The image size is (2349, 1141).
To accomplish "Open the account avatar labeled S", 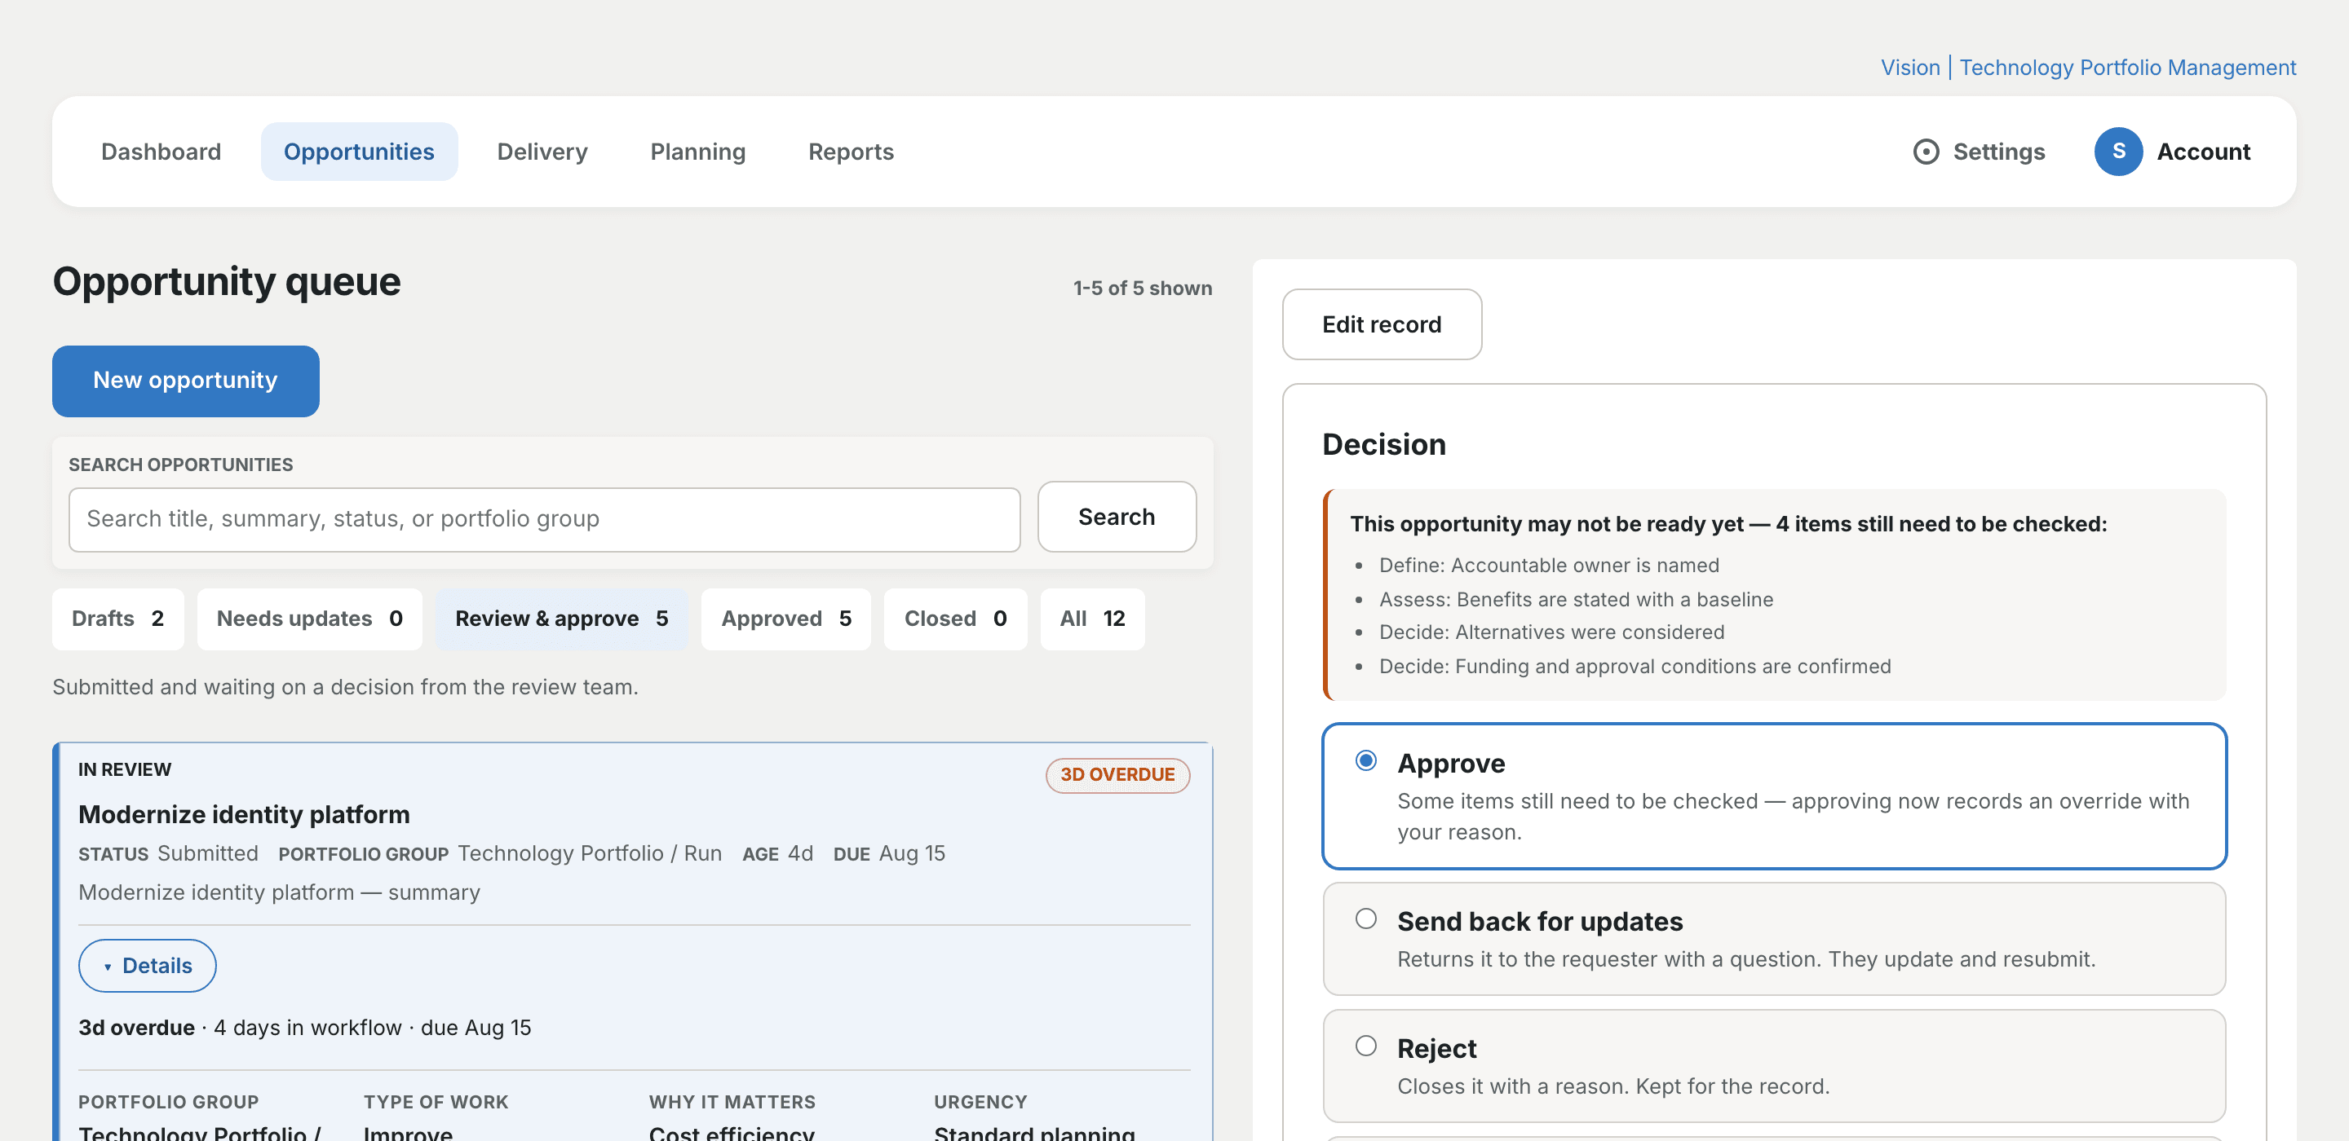I will pos(2118,152).
